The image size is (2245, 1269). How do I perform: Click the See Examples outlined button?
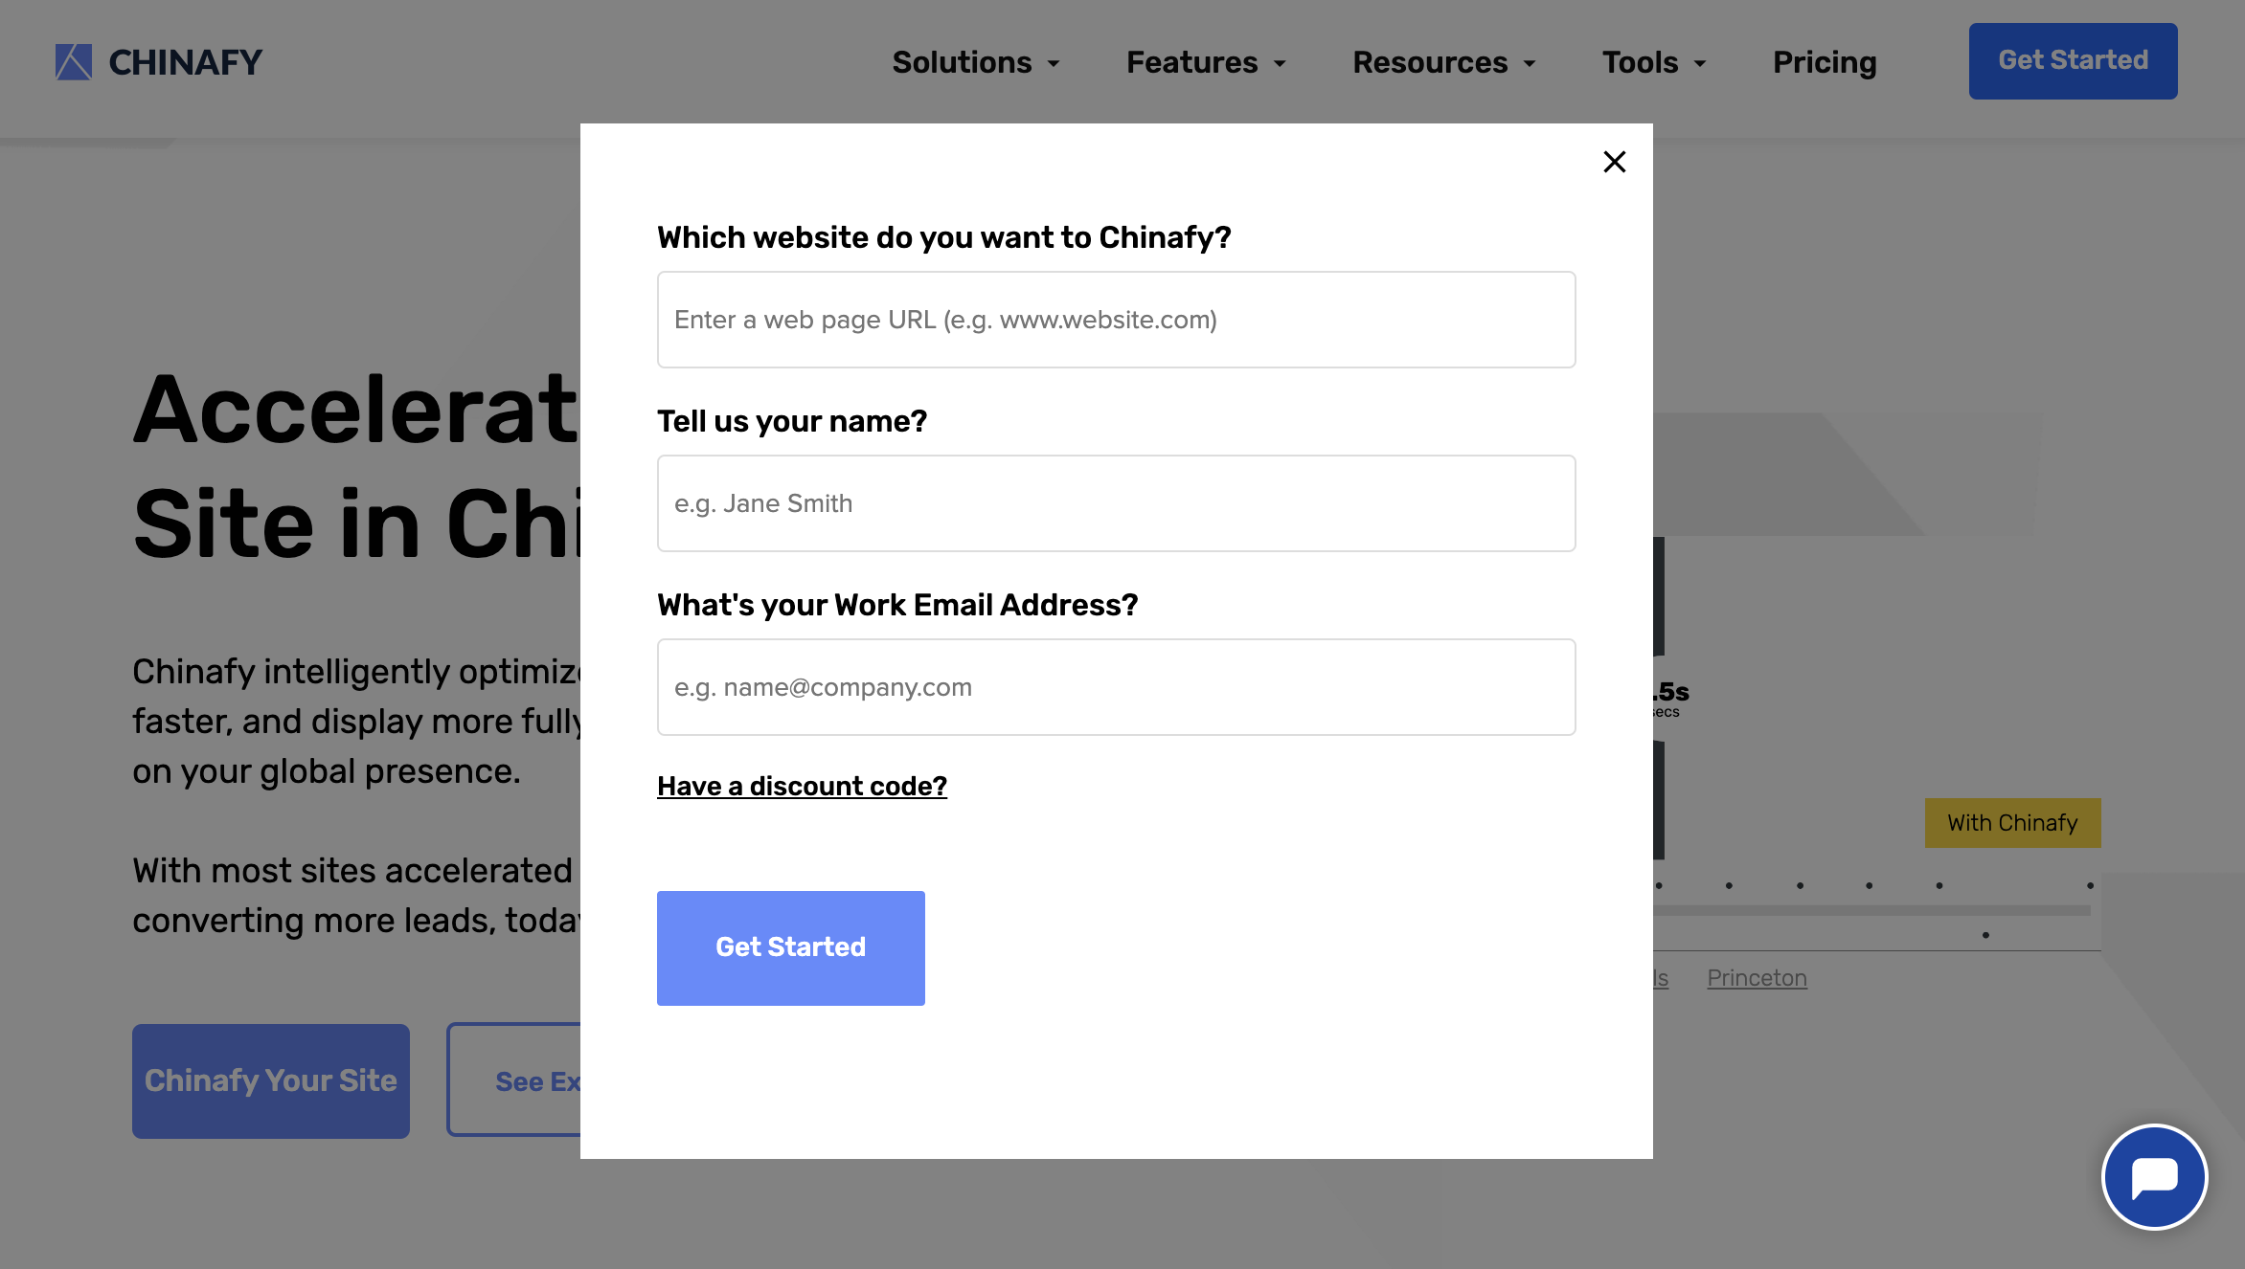[517, 1080]
